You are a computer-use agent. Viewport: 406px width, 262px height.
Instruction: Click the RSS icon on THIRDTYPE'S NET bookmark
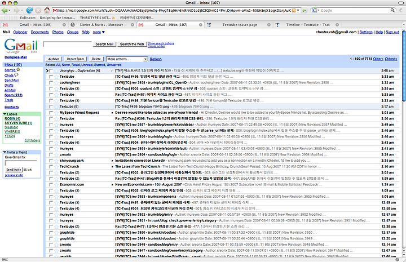pos(113,18)
